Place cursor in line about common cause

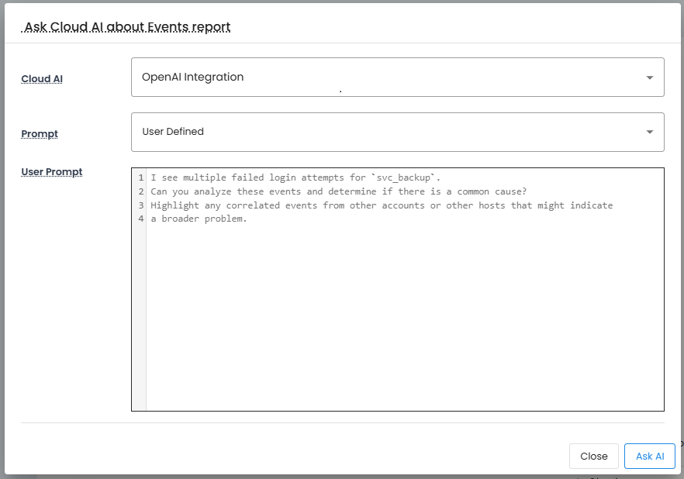click(x=338, y=191)
